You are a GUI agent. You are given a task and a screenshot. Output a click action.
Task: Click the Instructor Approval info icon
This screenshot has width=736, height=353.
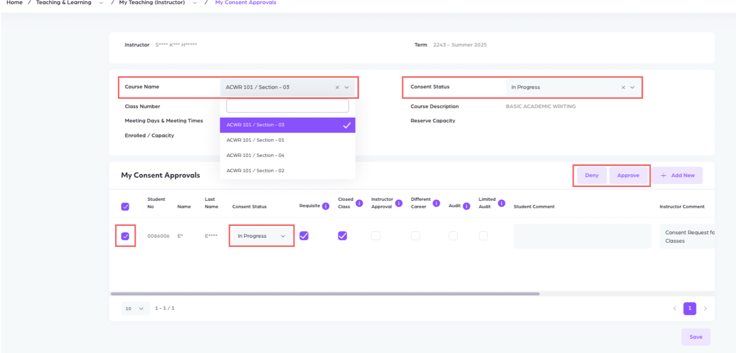coord(399,203)
